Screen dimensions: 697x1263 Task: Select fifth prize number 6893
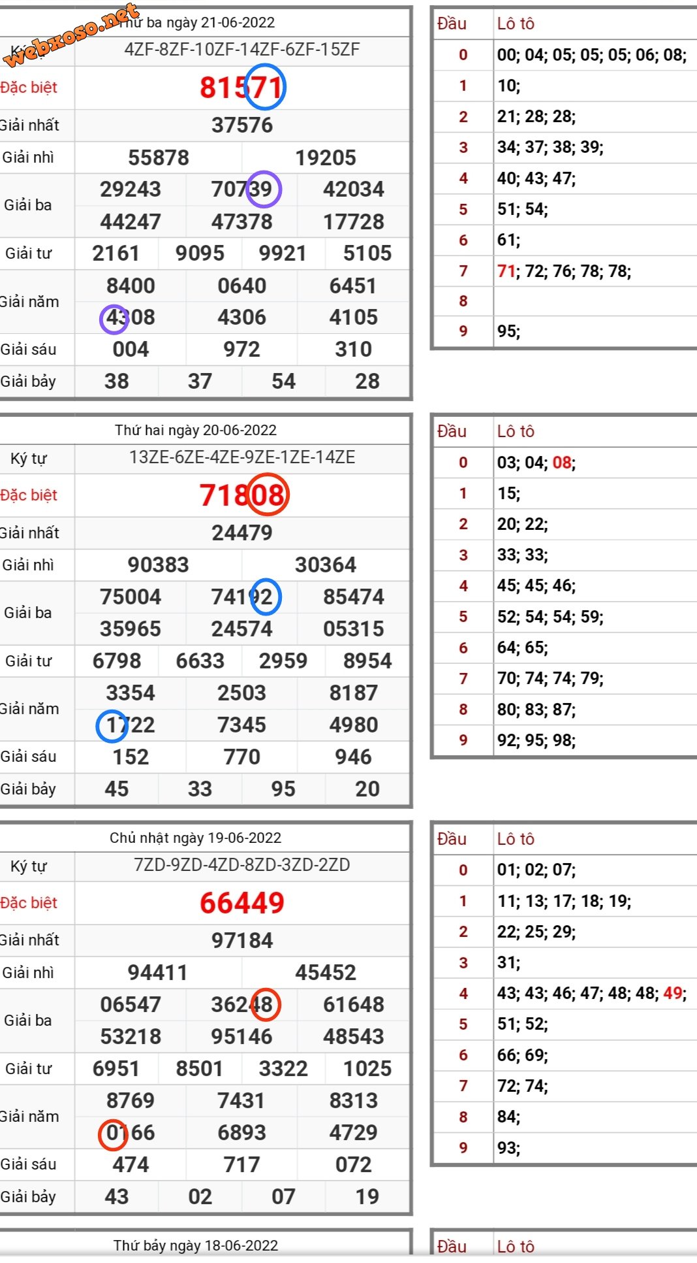[242, 1132]
